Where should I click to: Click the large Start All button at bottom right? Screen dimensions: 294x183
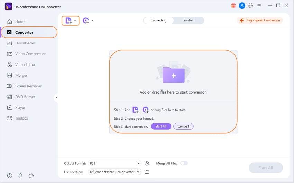266,168
